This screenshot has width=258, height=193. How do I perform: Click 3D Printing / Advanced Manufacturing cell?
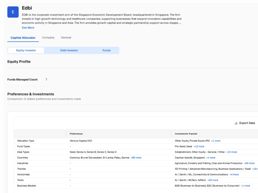[x=213, y=169]
